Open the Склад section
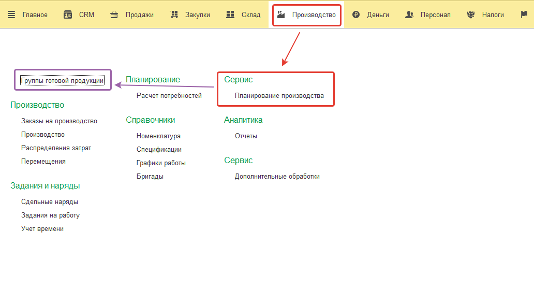 point(251,15)
